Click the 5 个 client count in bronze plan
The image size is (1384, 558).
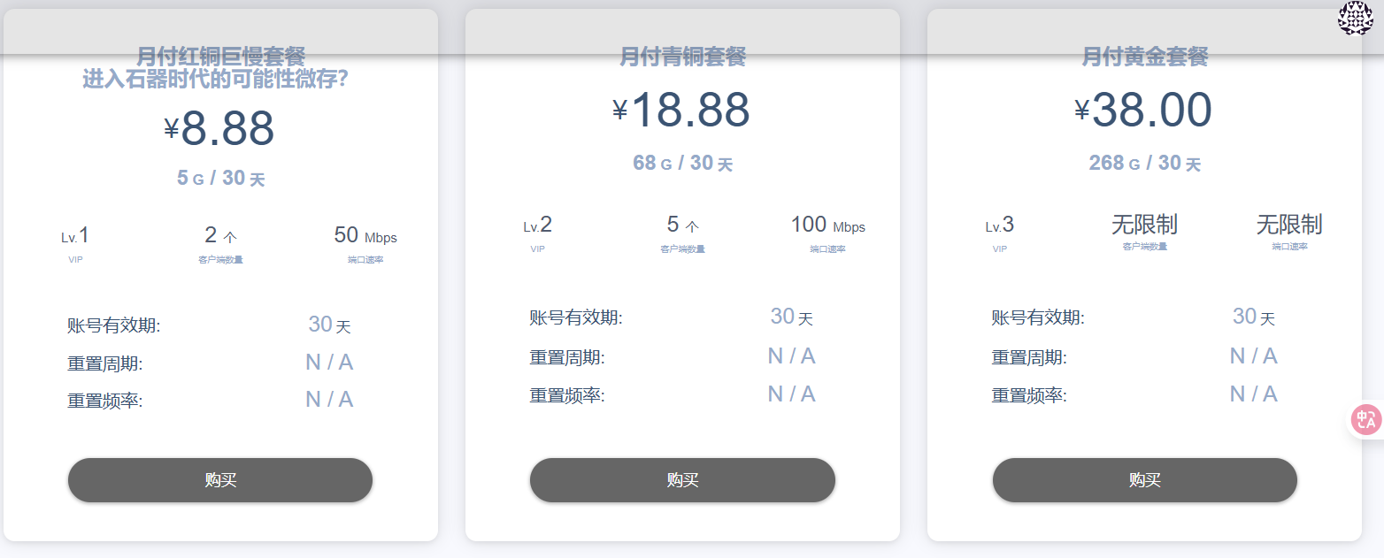[682, 225]
